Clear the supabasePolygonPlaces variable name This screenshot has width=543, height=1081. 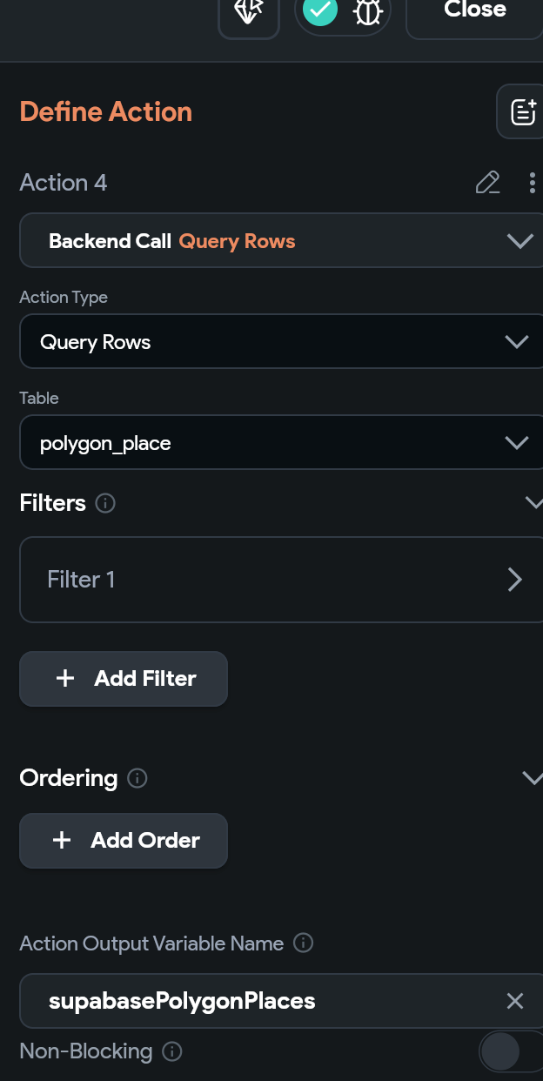[x=515, y=1001]
